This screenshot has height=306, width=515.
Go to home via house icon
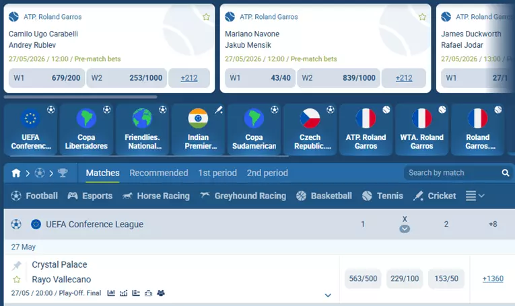click(15, 173)
